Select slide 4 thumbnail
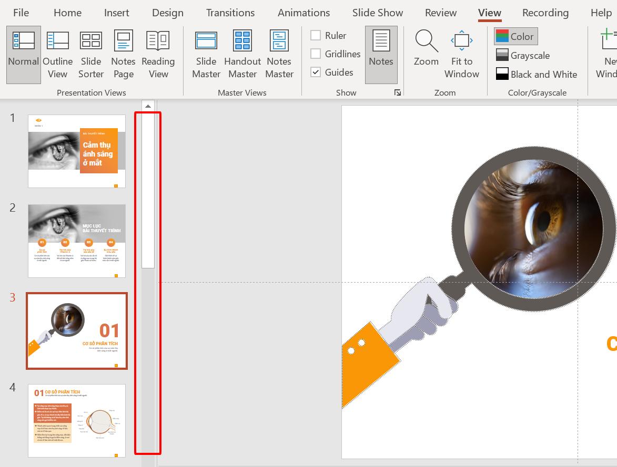The image size is (617, 467). [x=77, y=420]
